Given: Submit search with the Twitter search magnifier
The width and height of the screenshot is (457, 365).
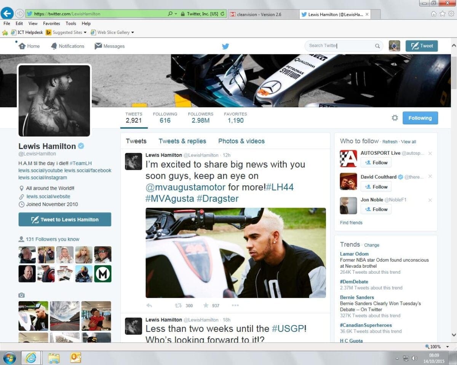Looking at the screenshot, I should coord(377,46).
